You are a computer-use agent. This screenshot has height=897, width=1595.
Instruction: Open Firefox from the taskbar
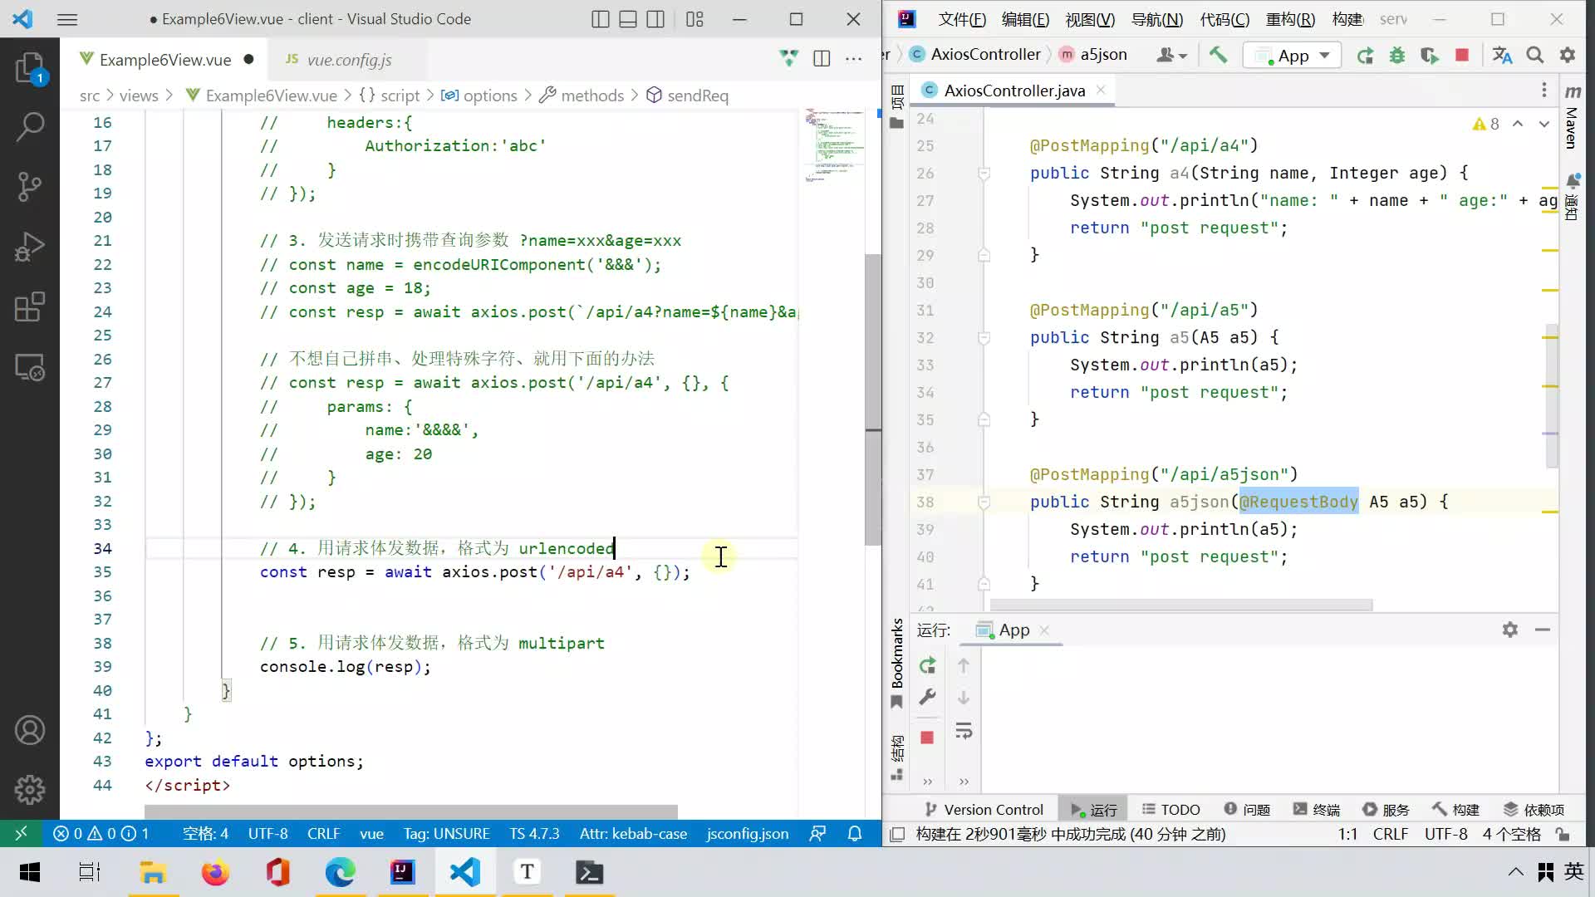(215, 872)
